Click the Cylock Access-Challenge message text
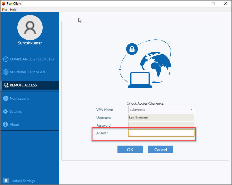232x185 pixels. (x=145, y=103)
